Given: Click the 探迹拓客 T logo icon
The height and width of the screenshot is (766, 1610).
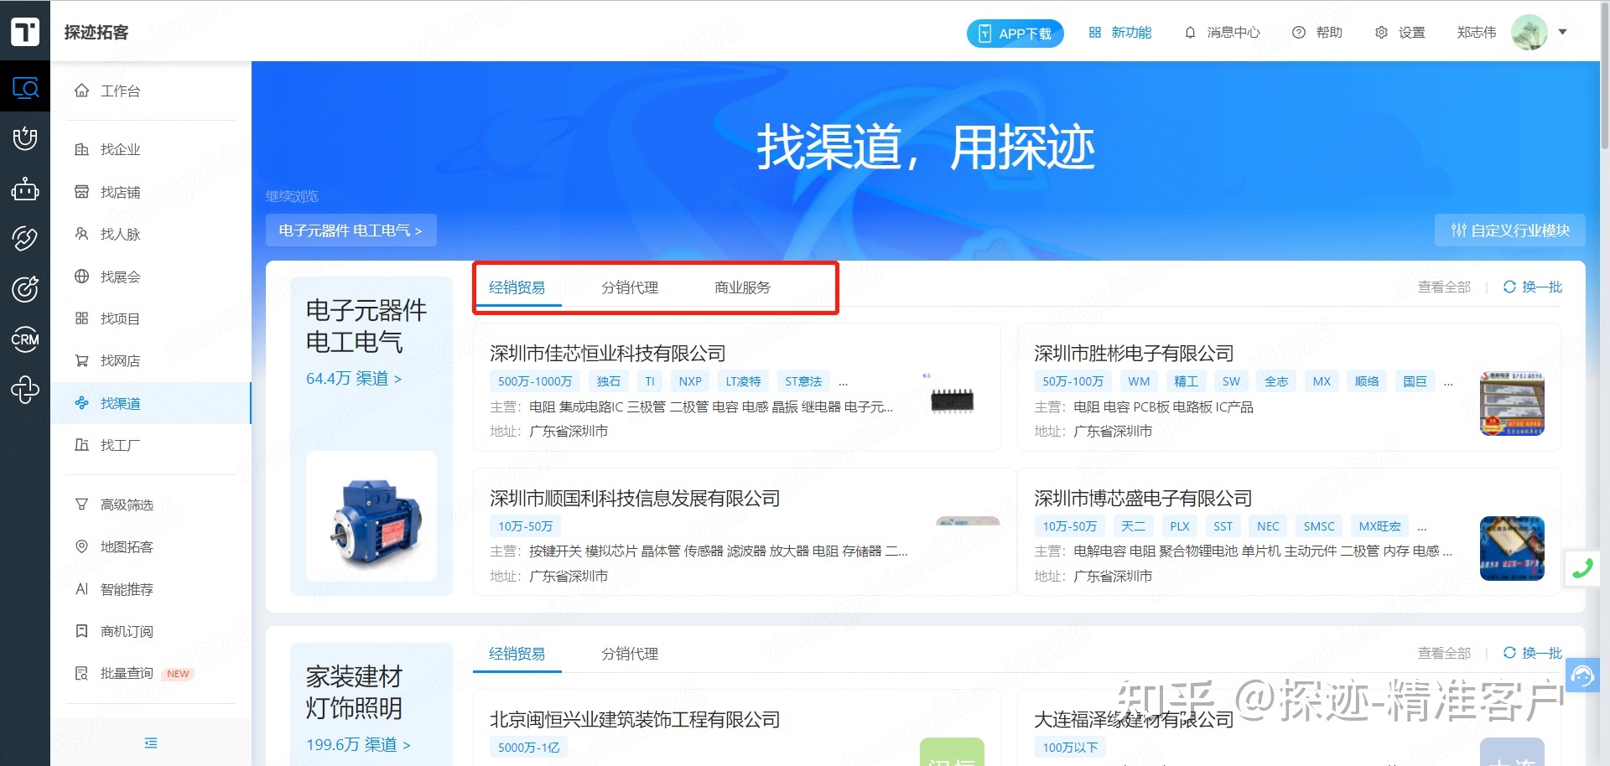Looking at the screenshot, I should pyautogui.click(x=25, y=31).
